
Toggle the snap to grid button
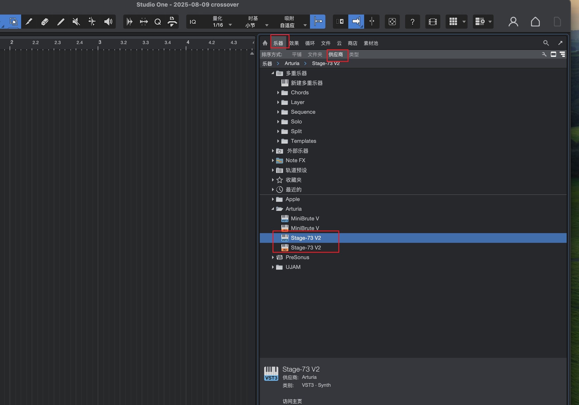coord(318,21)
